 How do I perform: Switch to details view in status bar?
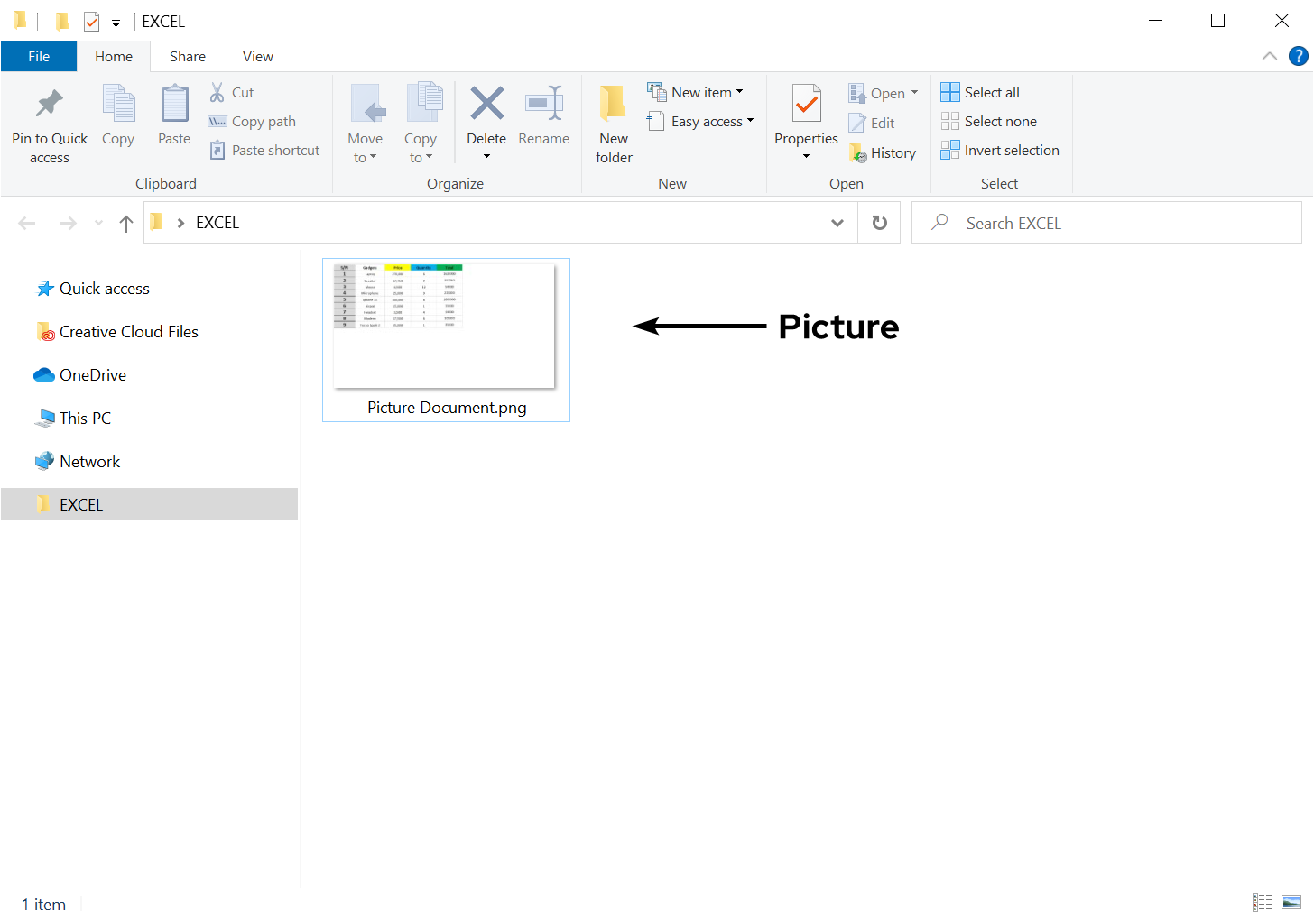[x=1262, y=901]
